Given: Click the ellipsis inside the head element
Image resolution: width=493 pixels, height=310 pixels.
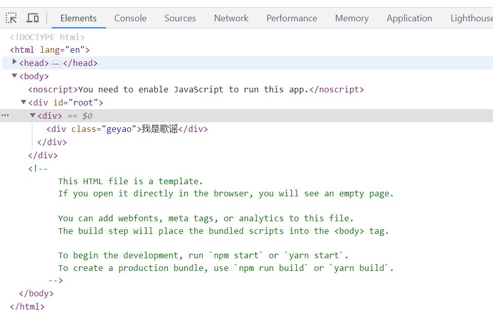Looking at the screenshot, I should click(x=56, y=63).
